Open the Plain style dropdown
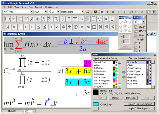The width and height of the screenshot is (159, 114). [x=46, y=12]
